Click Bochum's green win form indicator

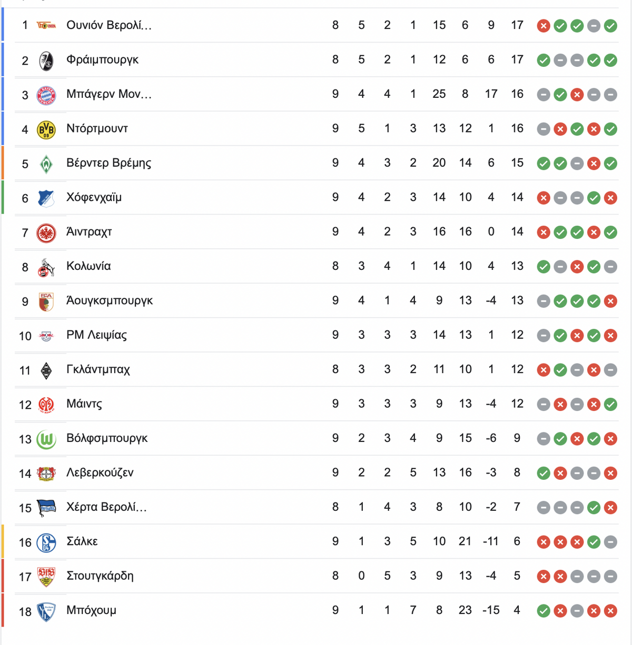point(544,611)
